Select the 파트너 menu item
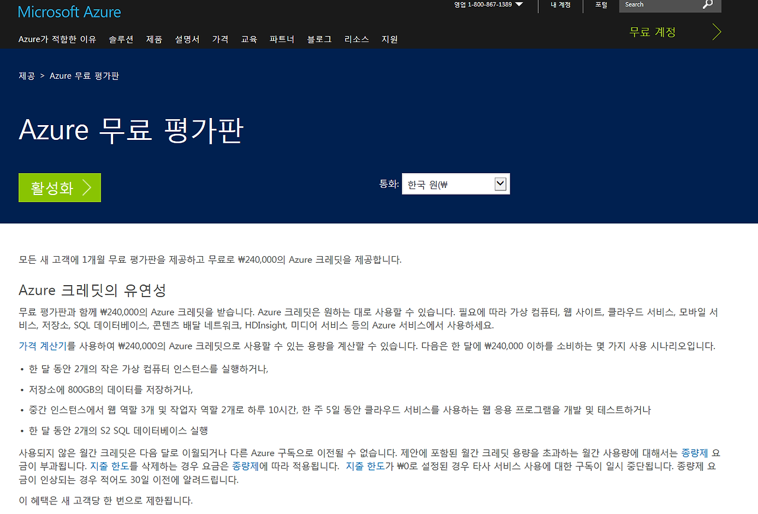Viewport: 758px width, 514px height. 282,39
